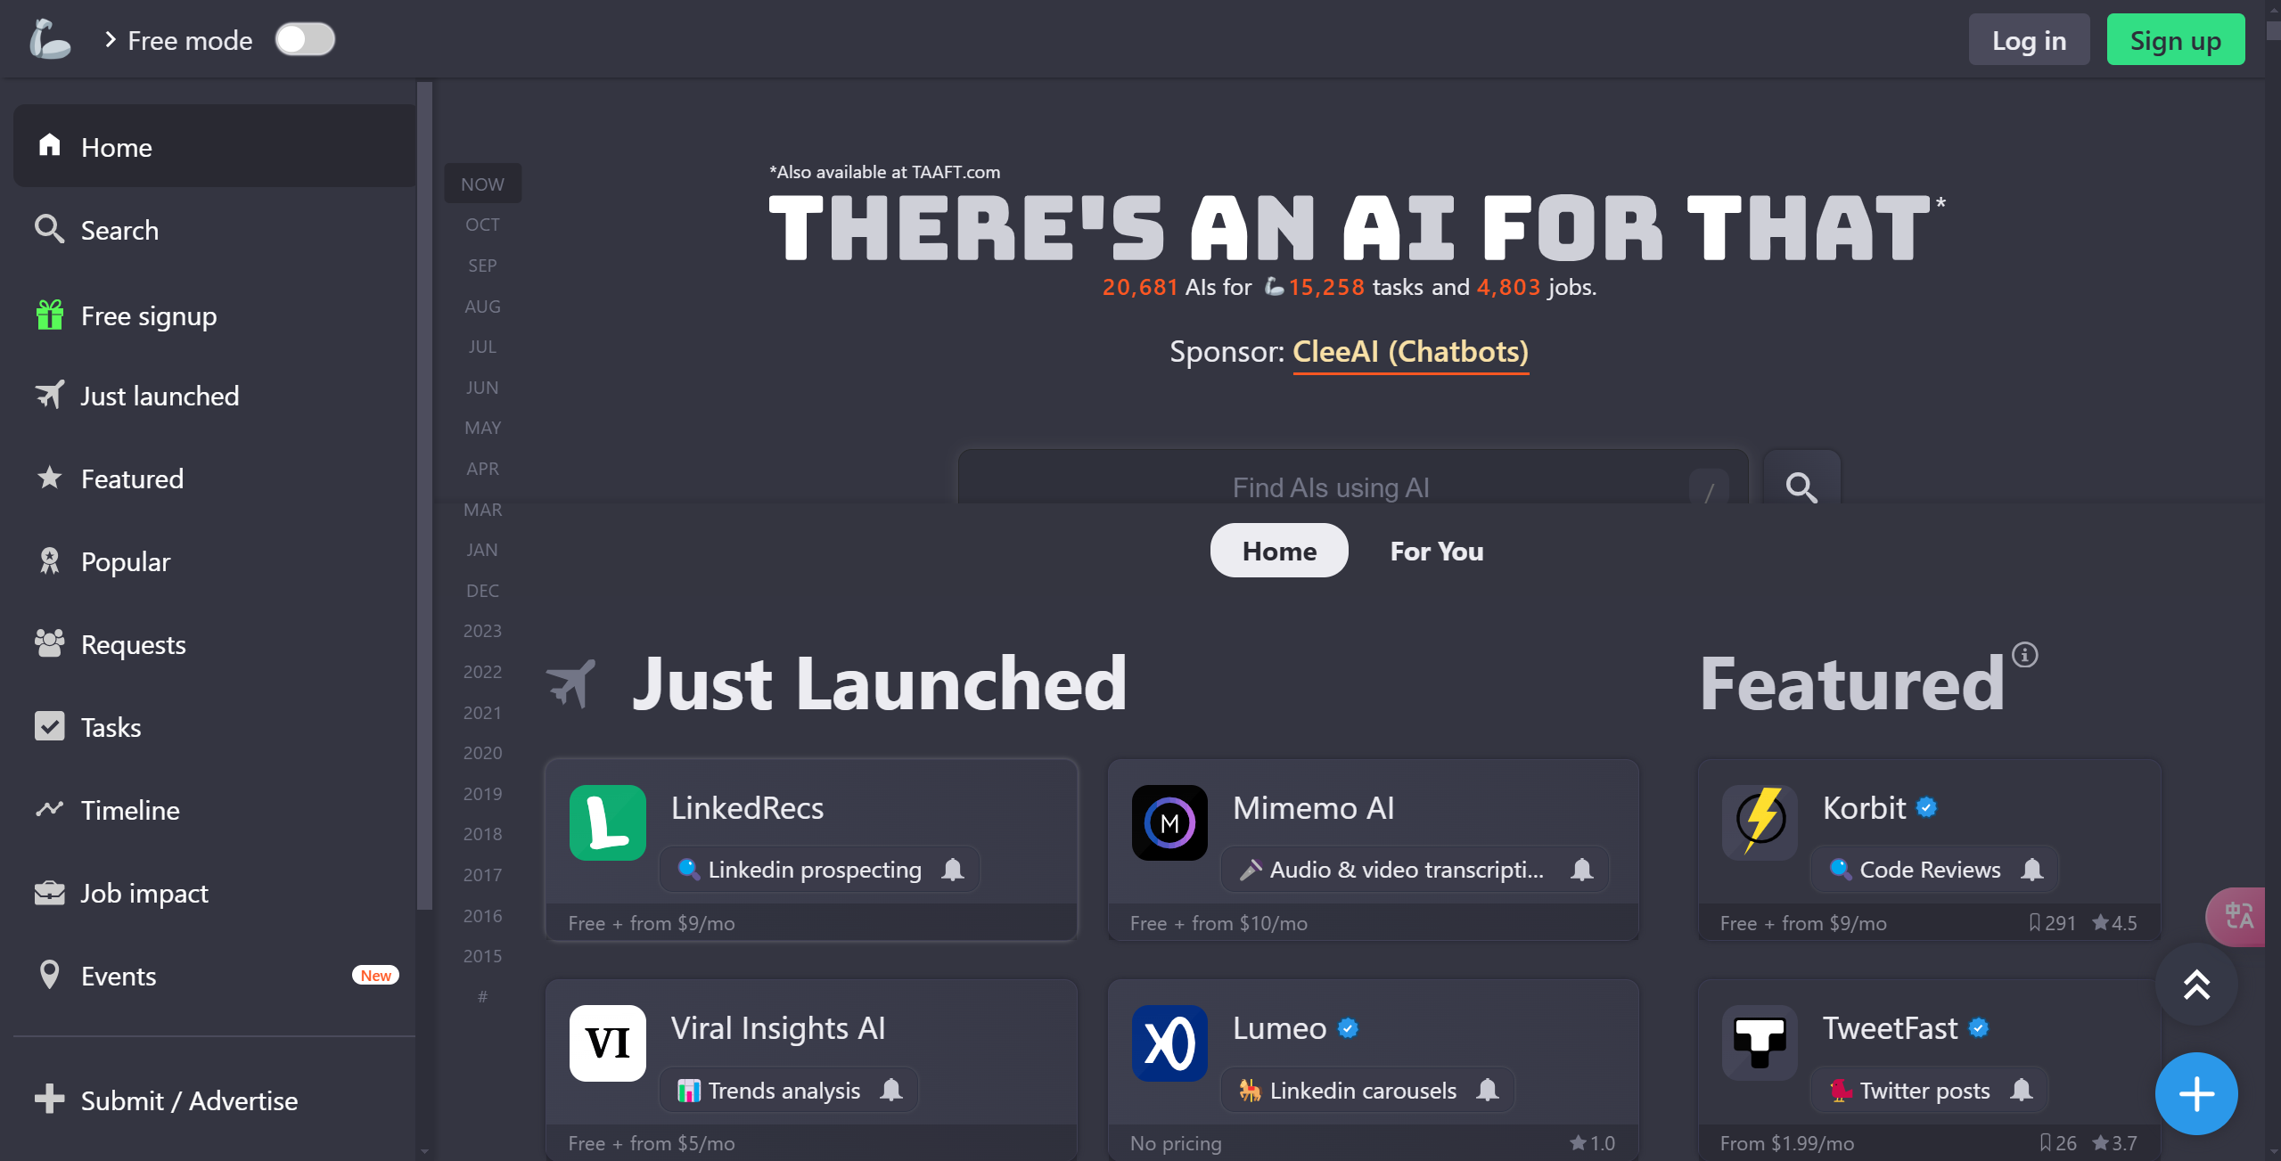This screenshot has height=1161, width=2281.
Task: Jump to SEP in the timeline
Action: coord(482,266)
